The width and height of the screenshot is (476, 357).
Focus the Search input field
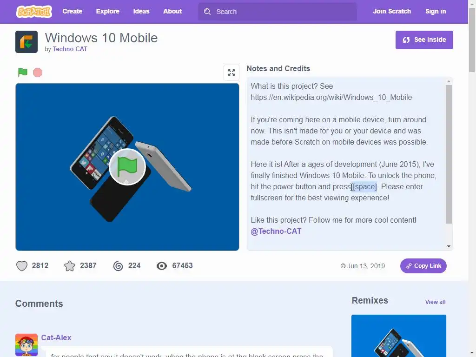pyautogui.click(x=278, y=12)
